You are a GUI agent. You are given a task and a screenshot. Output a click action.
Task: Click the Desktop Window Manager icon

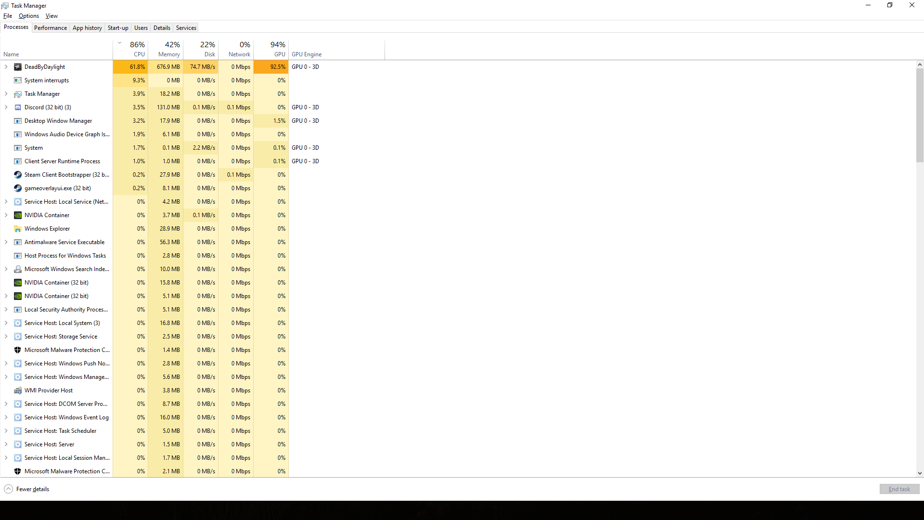[18, 121]
